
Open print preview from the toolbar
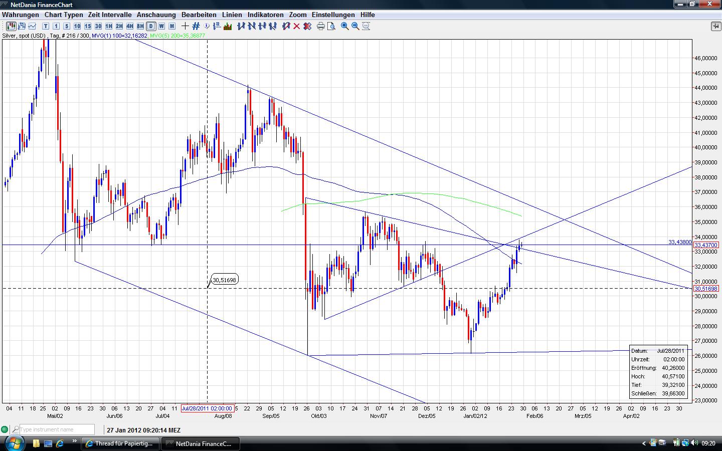point(331,26)
